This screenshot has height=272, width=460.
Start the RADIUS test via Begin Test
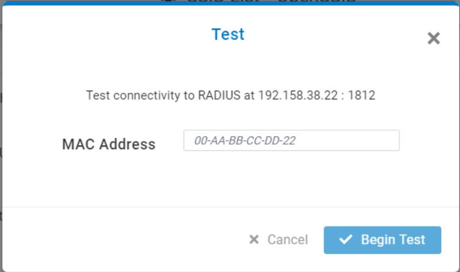[382, 240]
